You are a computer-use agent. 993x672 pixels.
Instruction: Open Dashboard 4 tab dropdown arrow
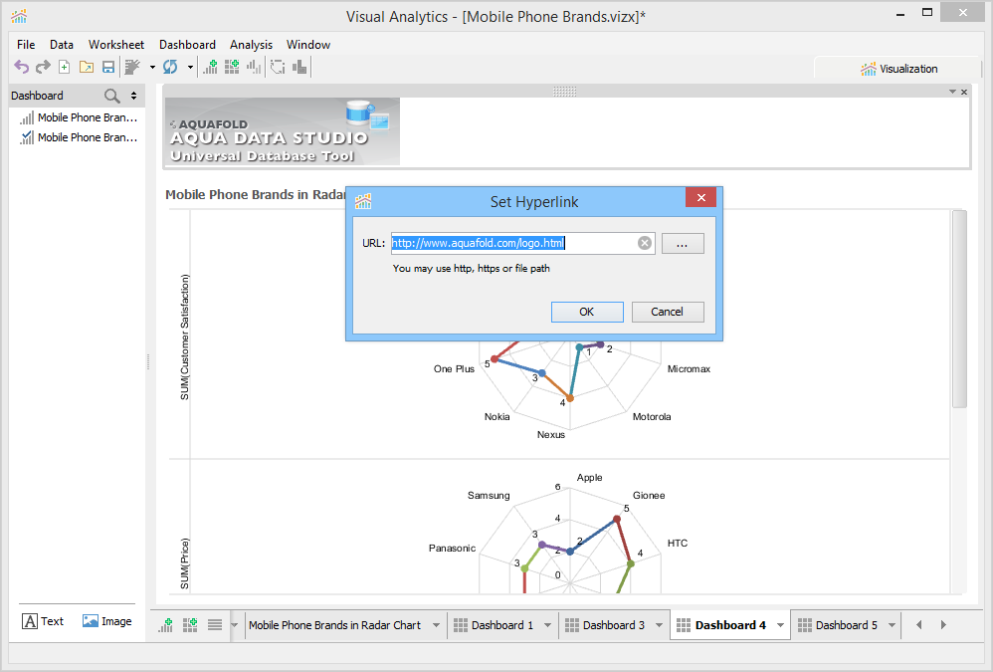[x=780, y=625]
